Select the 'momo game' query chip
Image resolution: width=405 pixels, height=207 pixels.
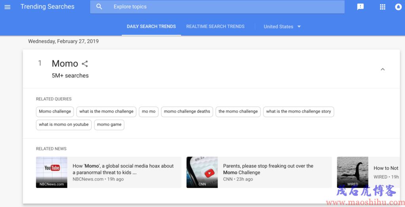[109, 125]
